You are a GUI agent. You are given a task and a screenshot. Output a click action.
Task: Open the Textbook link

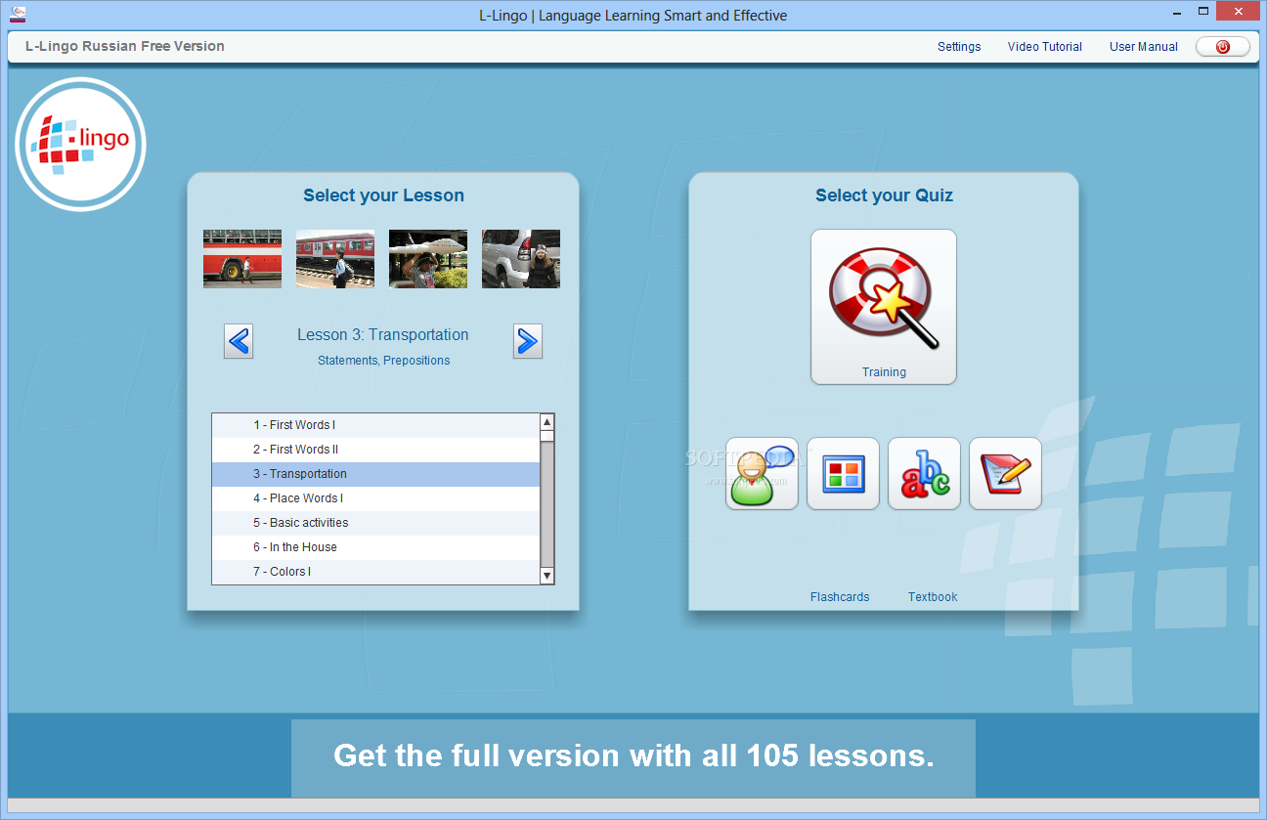[x=932, y=597]
